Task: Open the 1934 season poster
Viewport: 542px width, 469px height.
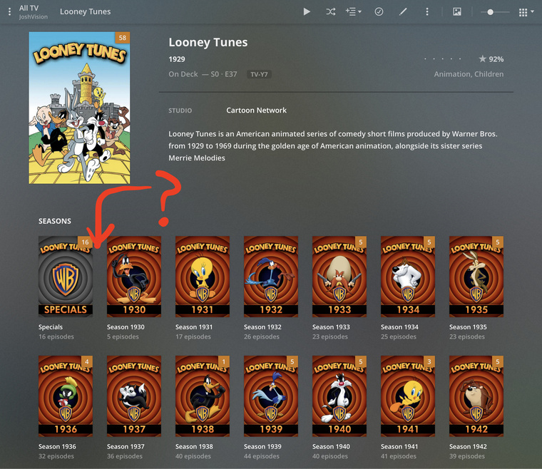Action: pos(408,277)
